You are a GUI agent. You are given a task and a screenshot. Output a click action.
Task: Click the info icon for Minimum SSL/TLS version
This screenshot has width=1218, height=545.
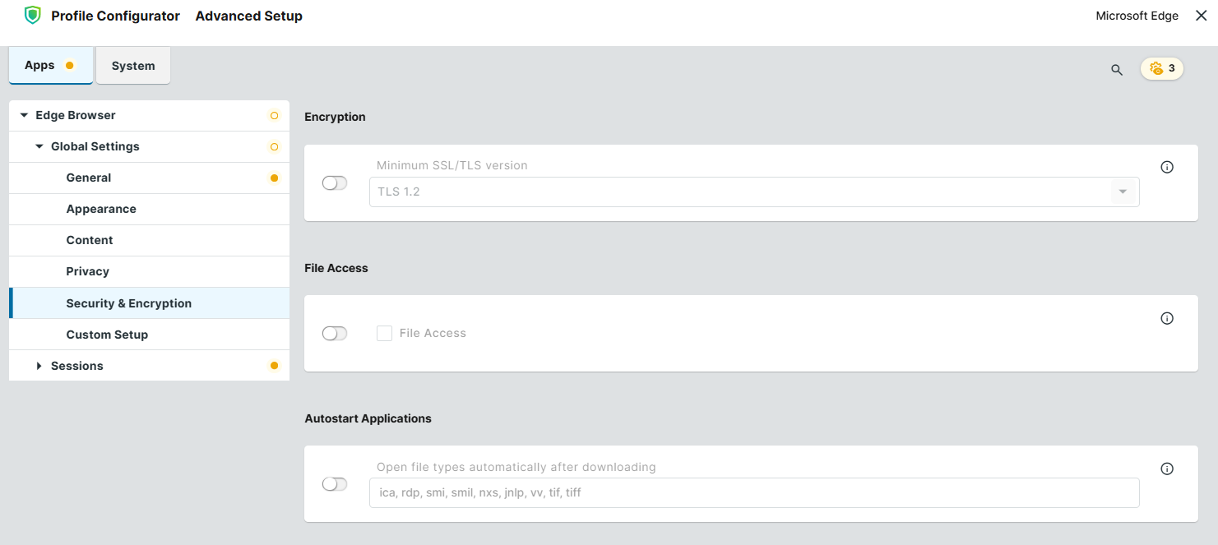1166,167
